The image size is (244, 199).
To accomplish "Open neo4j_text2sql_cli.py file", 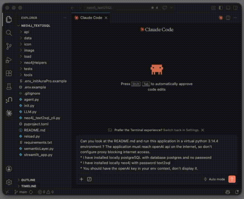I will tap(42, 118).
